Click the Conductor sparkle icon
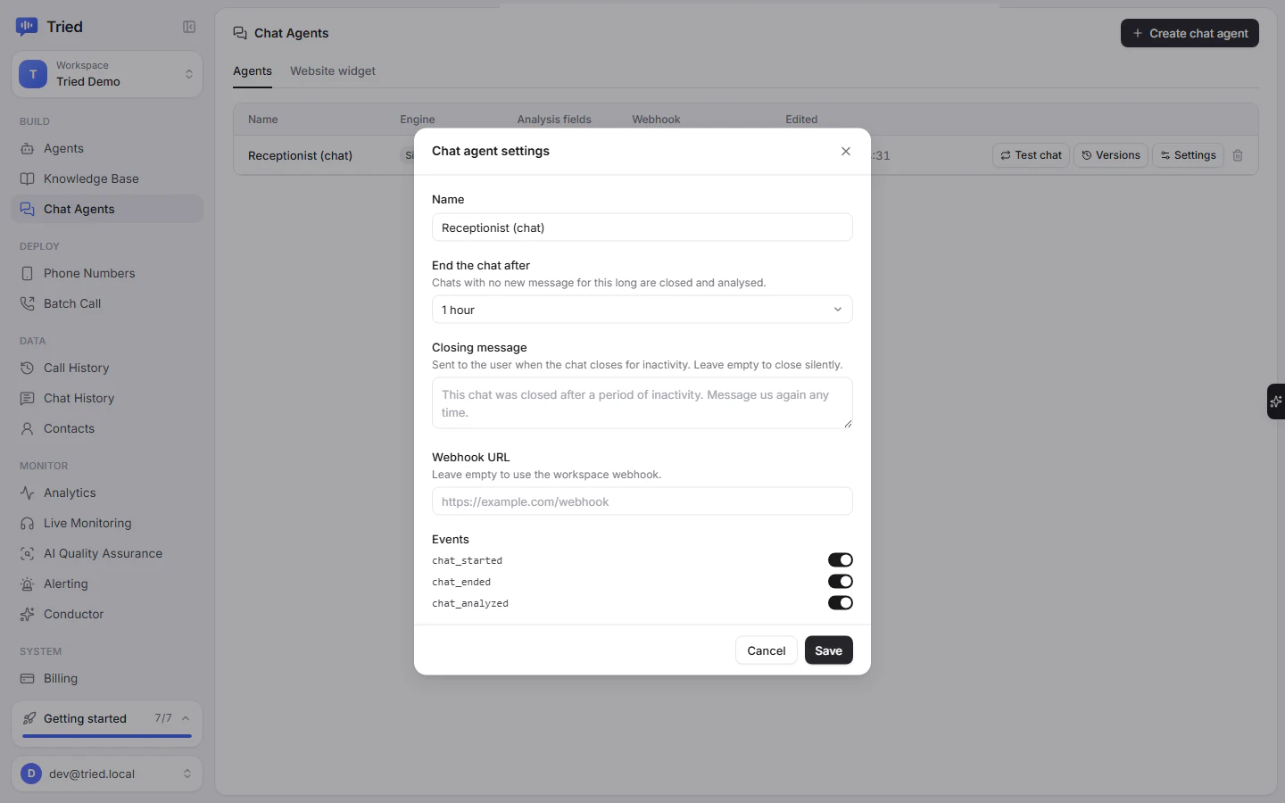The height and width of the screenshot is (803, 1285). (x=28, y=615)
